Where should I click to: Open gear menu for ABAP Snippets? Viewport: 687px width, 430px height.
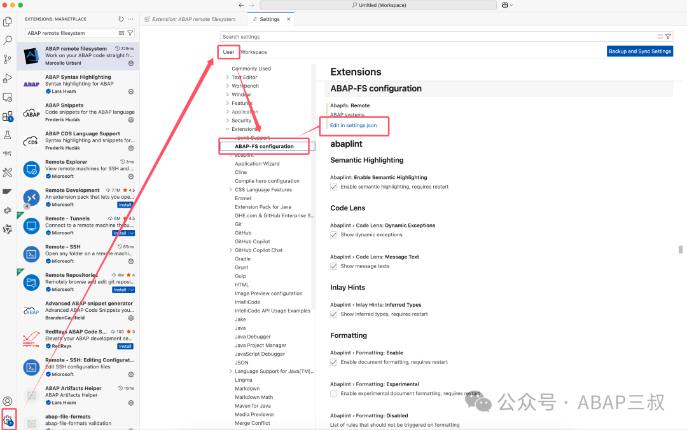(131, 120)
